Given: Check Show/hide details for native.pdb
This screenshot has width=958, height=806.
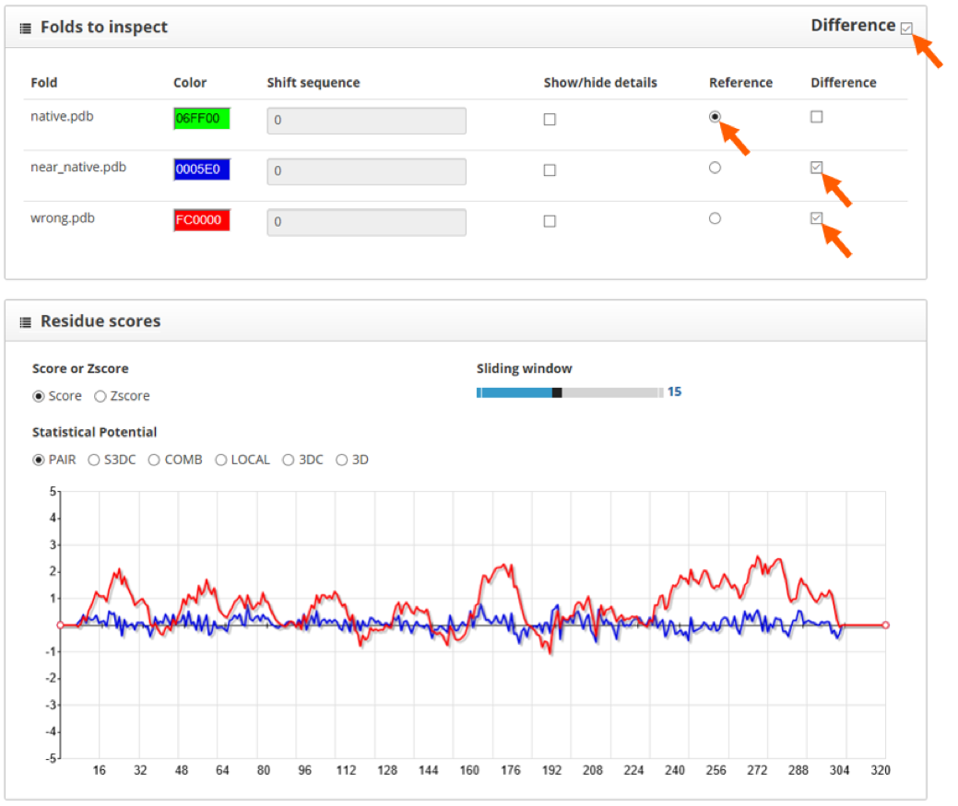Looking at the screenshot, I should [x=550, y=120].
